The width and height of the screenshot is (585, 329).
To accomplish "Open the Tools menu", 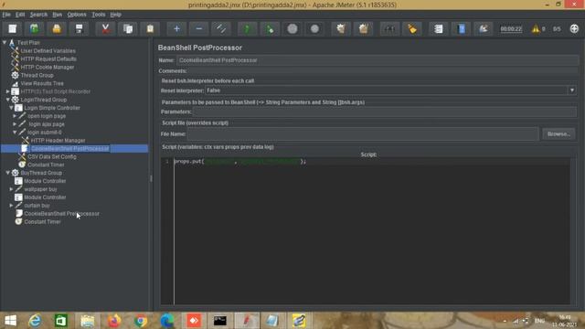I will click(x=99, y=15).
